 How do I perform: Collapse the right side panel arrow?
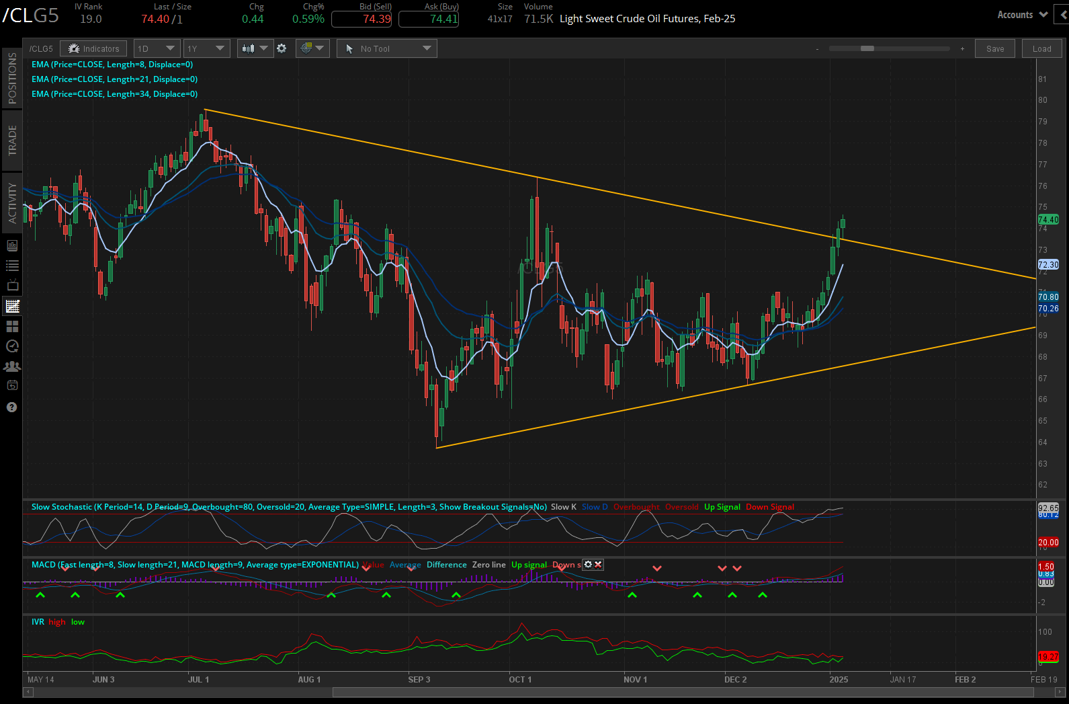[1062, 15]
